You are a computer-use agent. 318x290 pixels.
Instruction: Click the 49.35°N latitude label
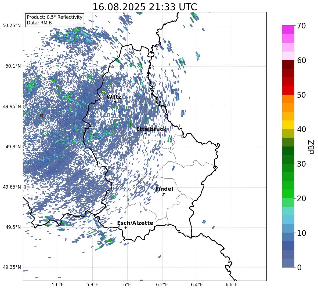pos(12,267)
